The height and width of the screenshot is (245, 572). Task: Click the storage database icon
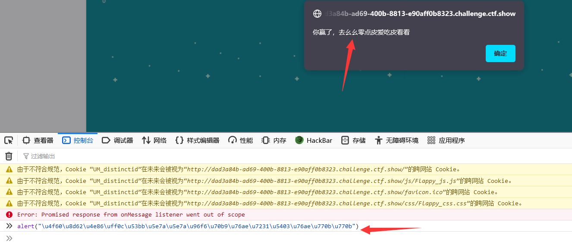point(345,140)
